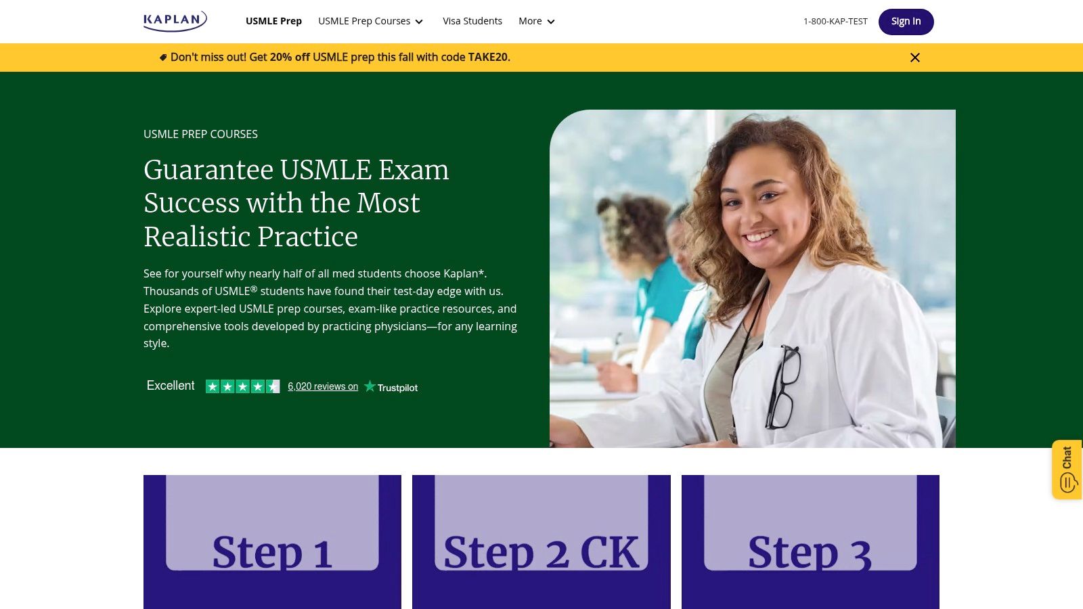
Task: Click the Trustpilot star rating icons
Action: point(242,386)
